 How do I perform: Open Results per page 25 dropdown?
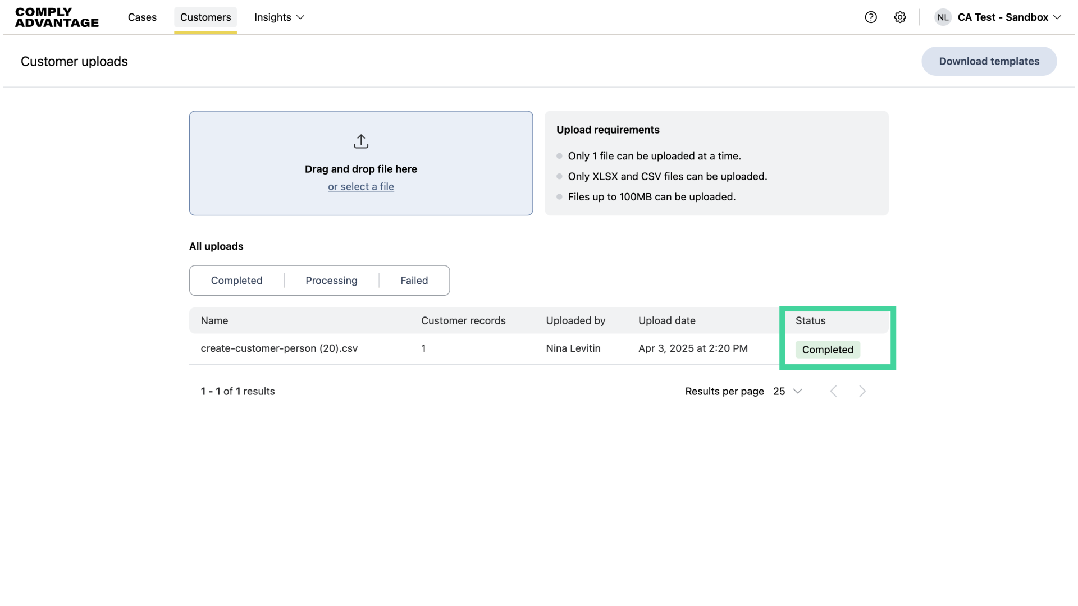pos(788,391)
